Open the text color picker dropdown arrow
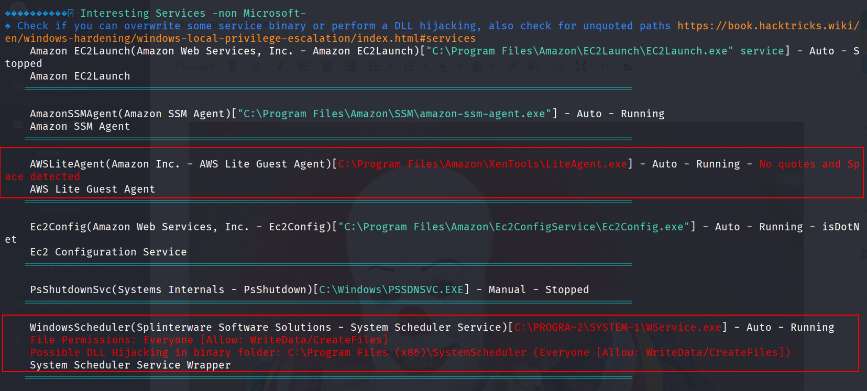 (x=459, y=67)
